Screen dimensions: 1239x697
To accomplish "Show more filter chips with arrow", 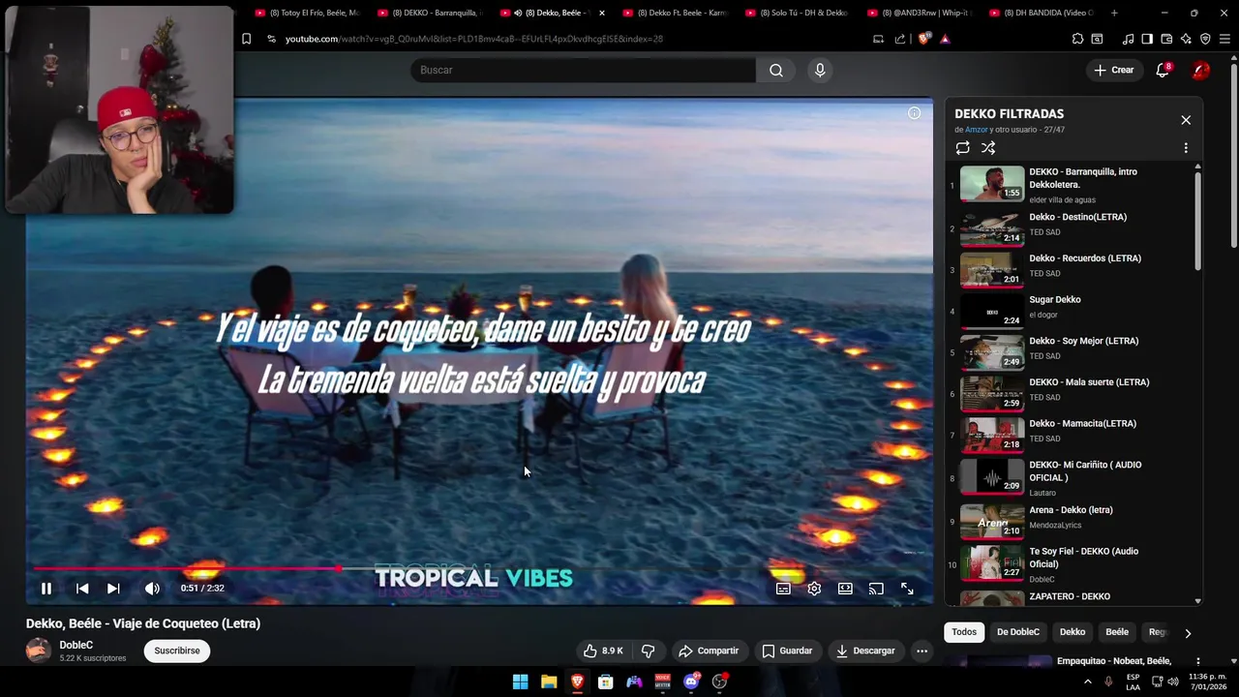I will (x=1188, y=633).
